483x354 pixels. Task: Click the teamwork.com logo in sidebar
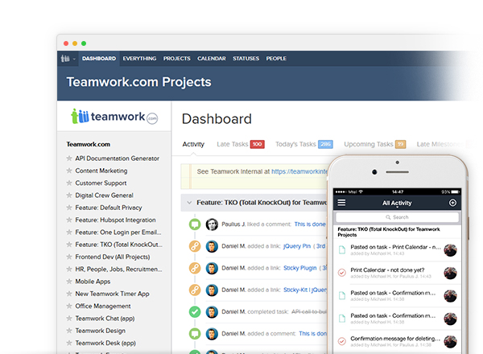tap(114, 117)
